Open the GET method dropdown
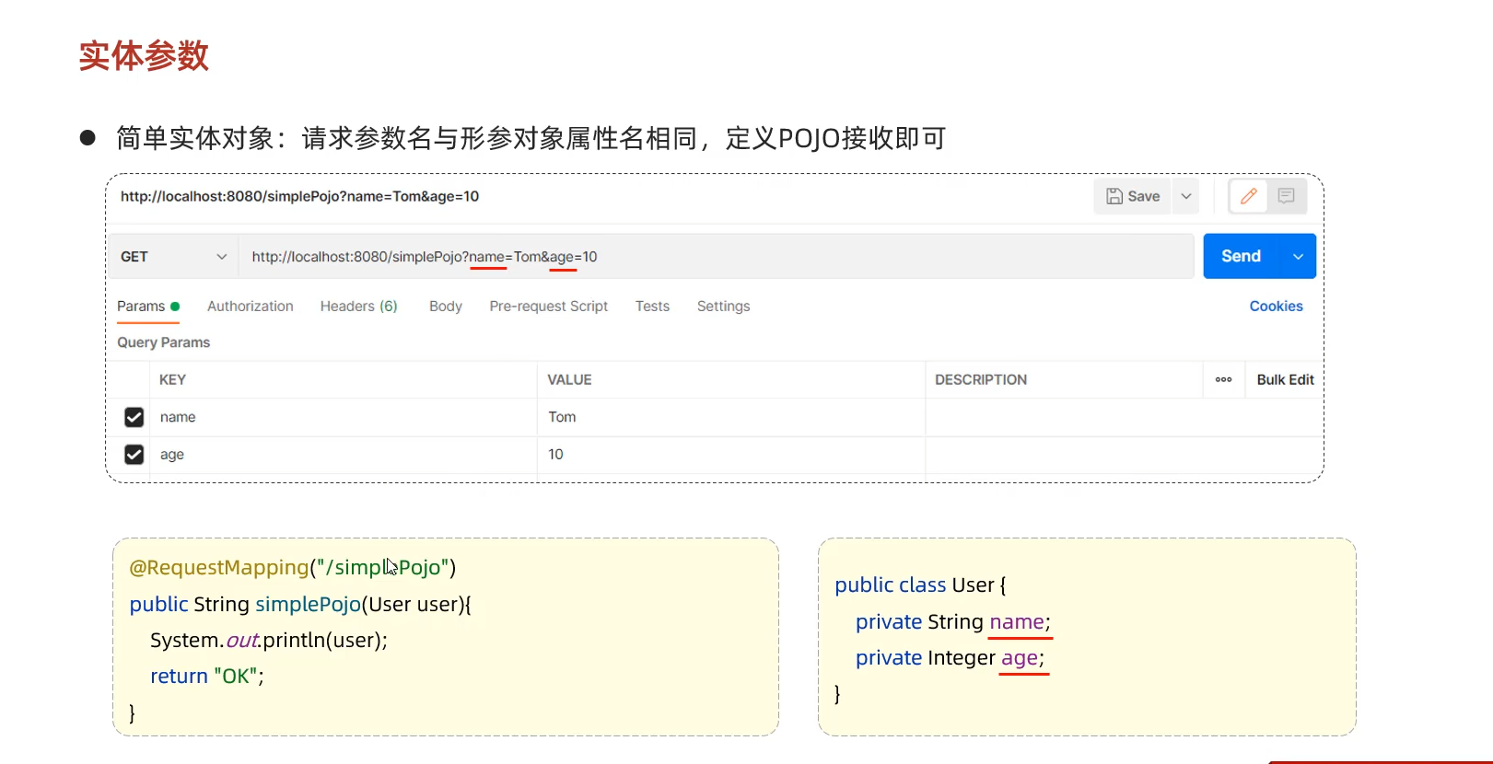 [174, 257]
